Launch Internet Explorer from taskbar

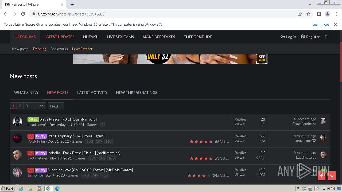pyautogui.click(x=21, y=188)
